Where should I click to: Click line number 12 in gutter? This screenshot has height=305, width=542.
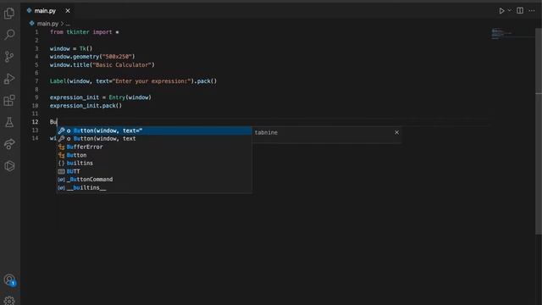pyautogui.click(x=36, y=122)
